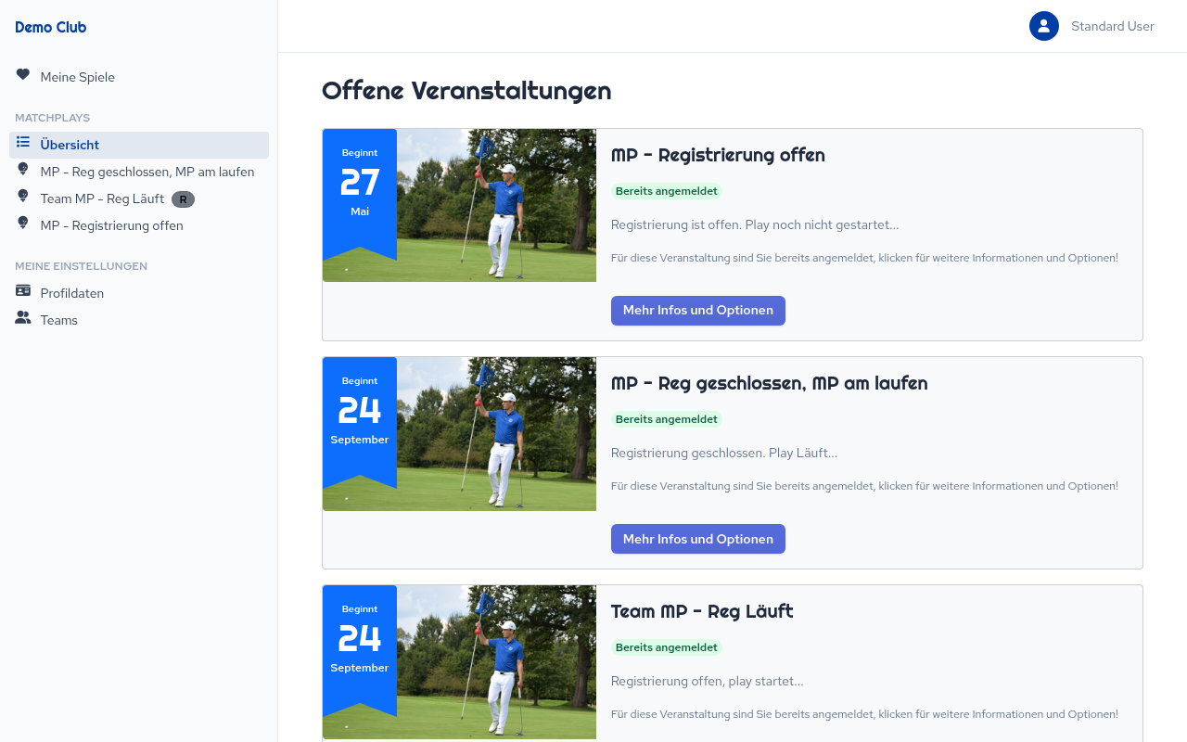Go to Profildaten settings
Viewport: 1187px width, 742px height.
tap(139, 293)
